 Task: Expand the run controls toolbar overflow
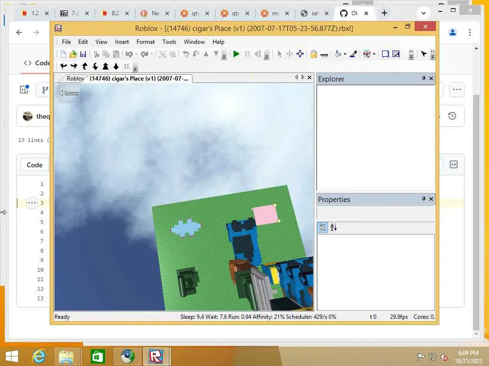[266, 56]
